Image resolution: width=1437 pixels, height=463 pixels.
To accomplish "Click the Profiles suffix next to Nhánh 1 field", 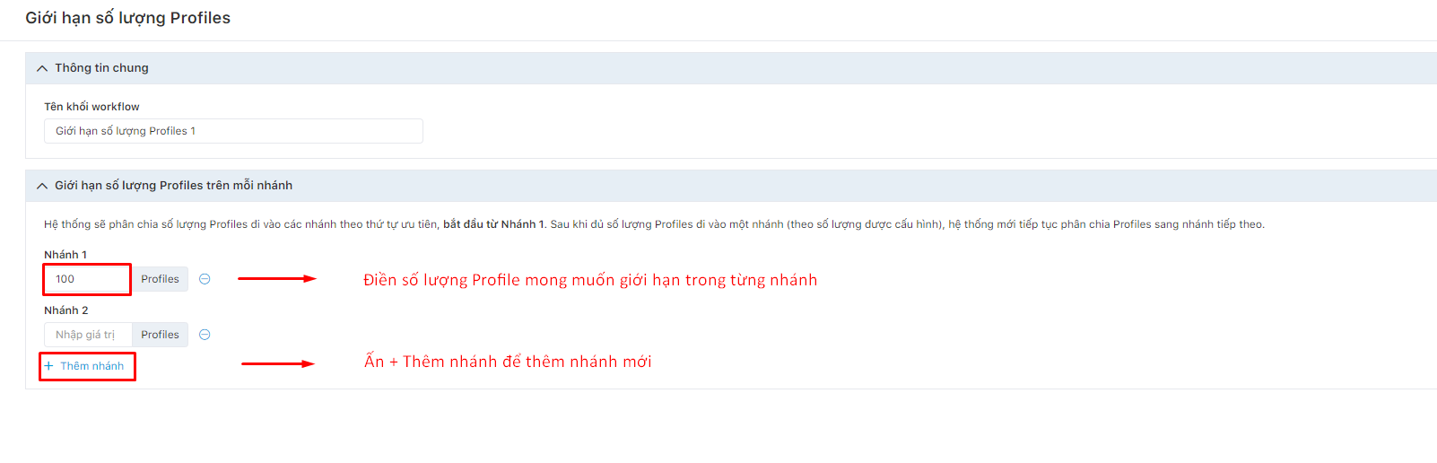I will (x=160, y=279).
